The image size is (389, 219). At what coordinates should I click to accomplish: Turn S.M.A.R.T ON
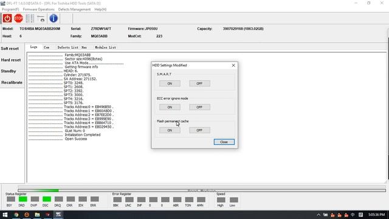pos(170,83)
